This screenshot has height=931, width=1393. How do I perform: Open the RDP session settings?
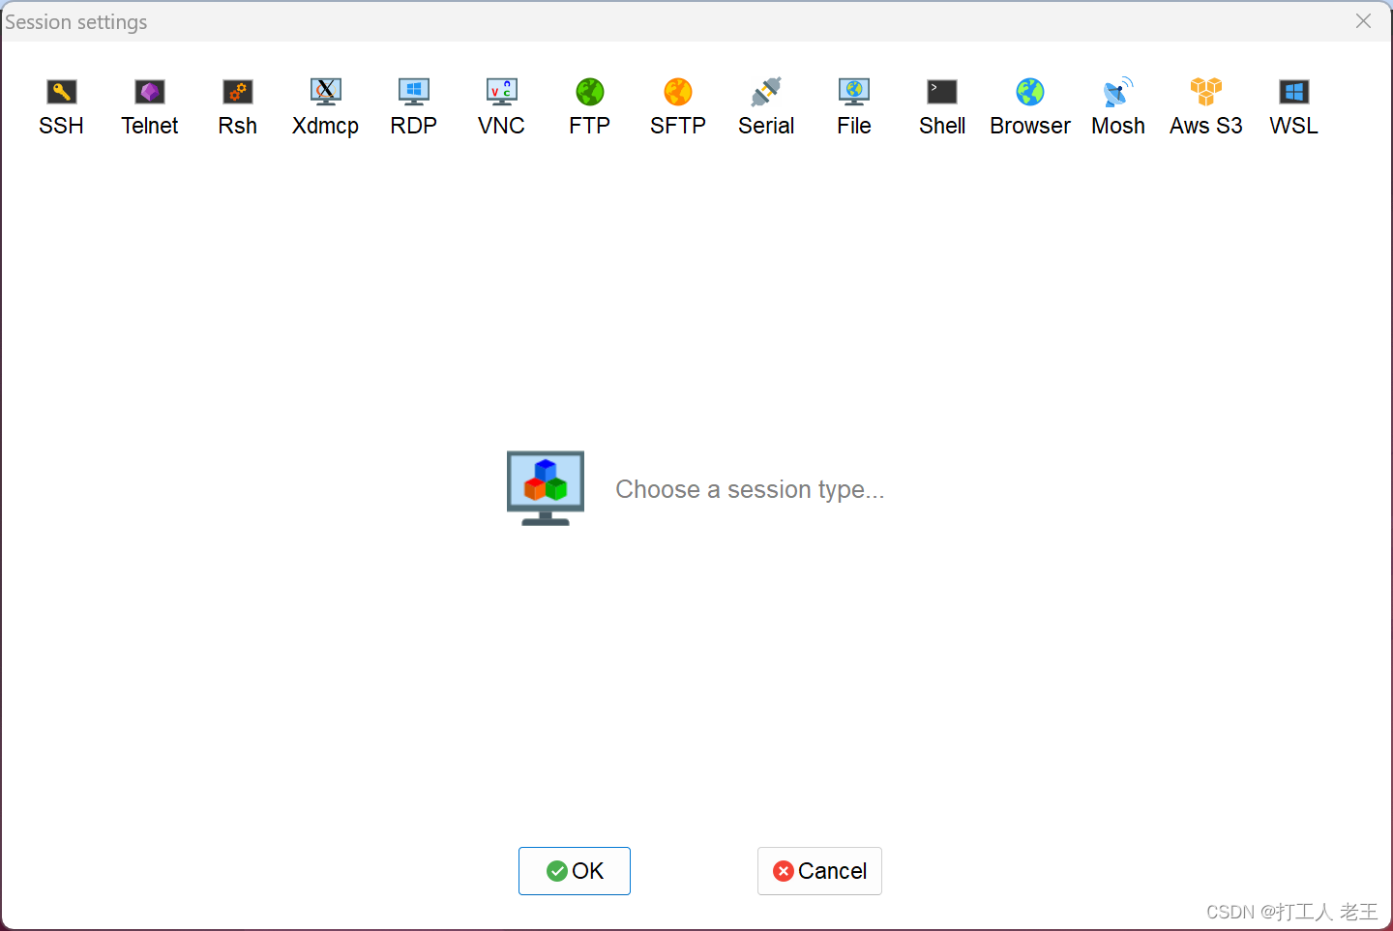click(x=414, y=107)
